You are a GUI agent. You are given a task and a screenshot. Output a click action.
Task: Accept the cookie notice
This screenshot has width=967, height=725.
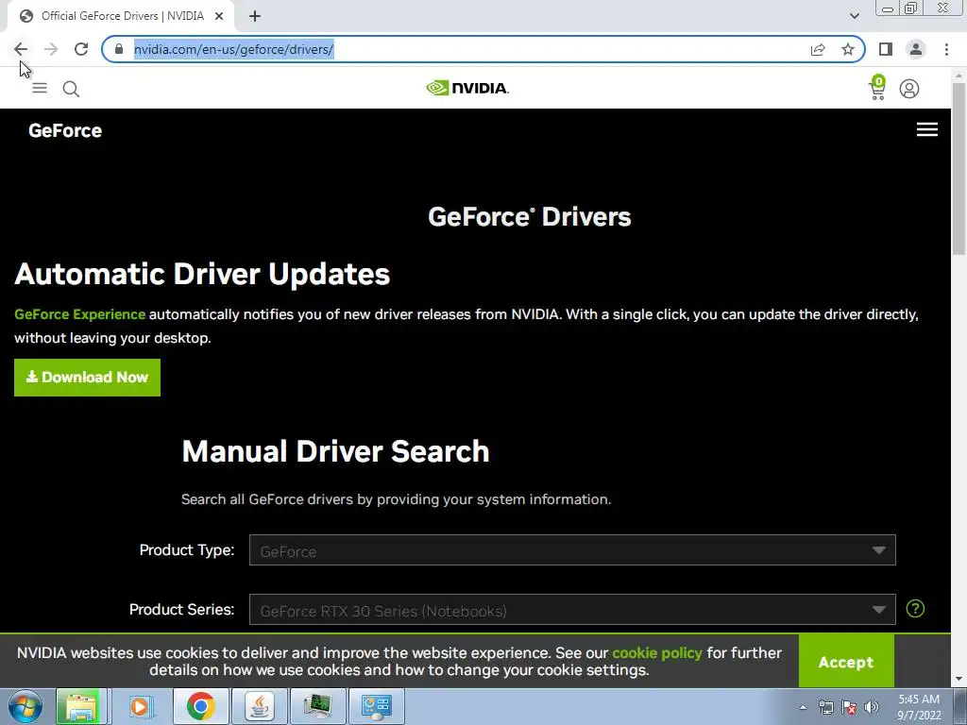coord(846,662)
